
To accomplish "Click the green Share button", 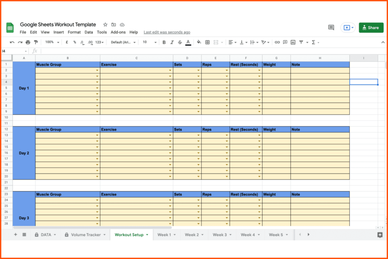I will pyautogui.click(x=371, y=27).
